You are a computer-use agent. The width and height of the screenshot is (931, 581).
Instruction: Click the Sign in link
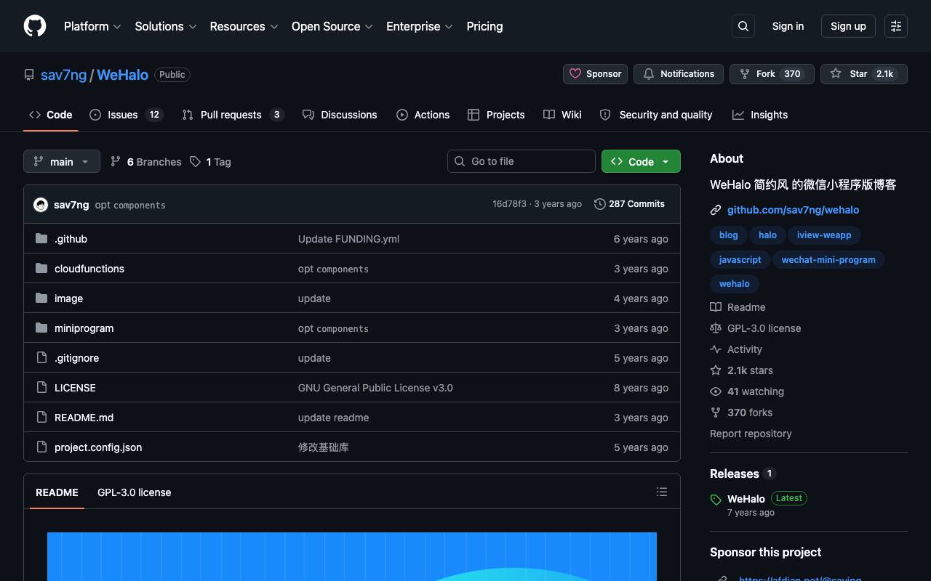coord(788,26)
